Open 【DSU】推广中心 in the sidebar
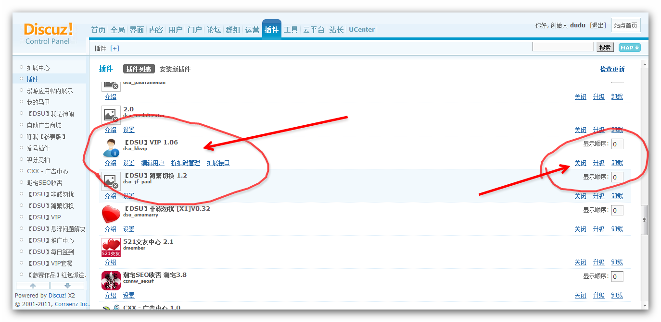The height and width of the screenshot is (322, 661). 50,240
